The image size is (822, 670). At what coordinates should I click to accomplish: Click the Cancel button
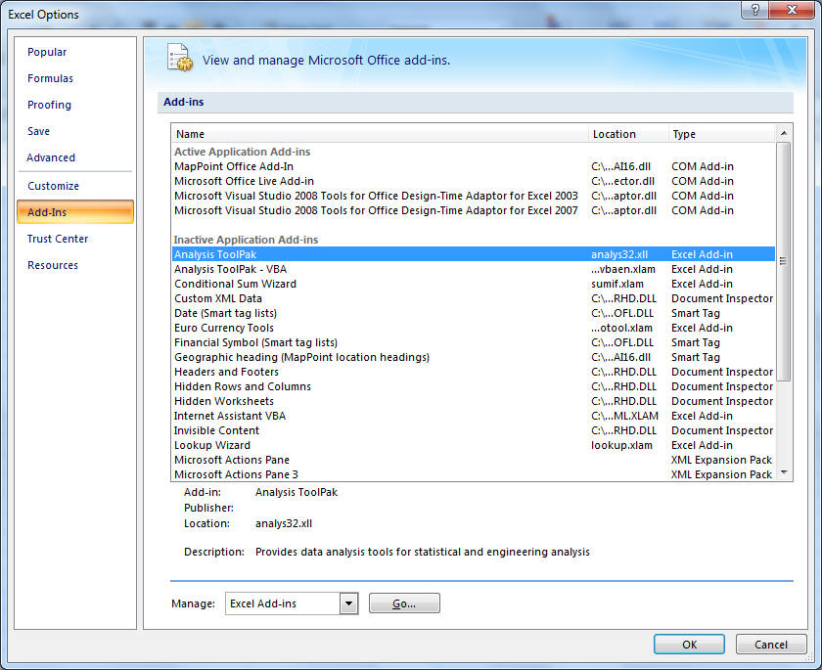(x=771, y=645)
